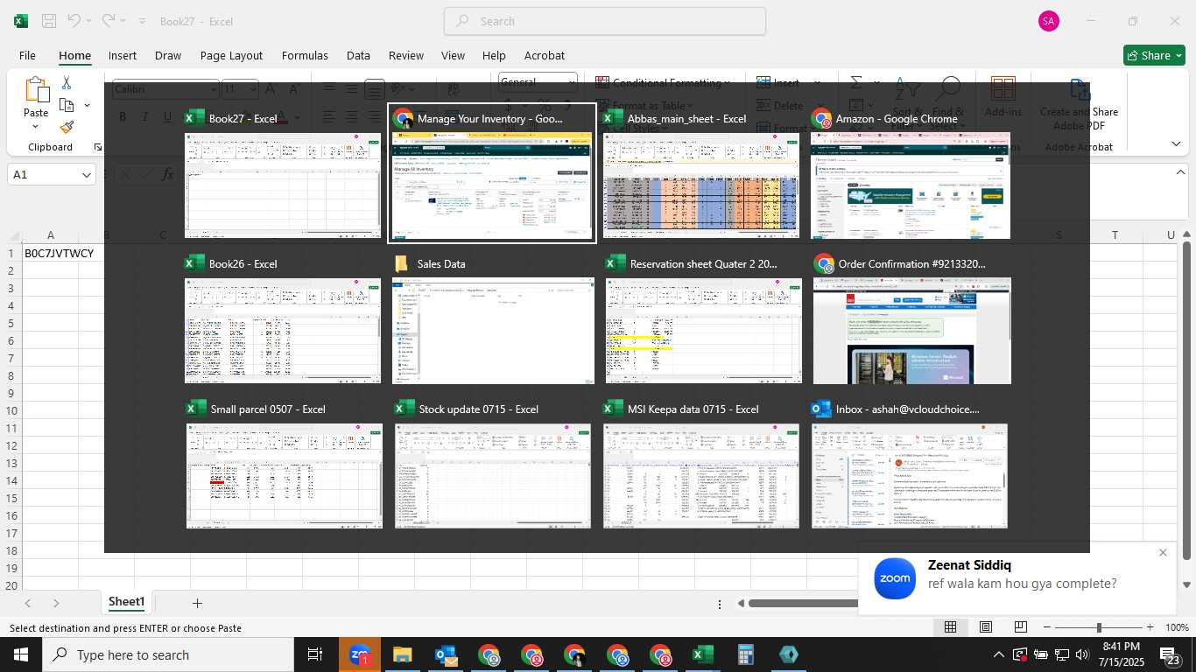Switch to Page Layout view in status bar
Image resolution: width=1196 pixels, height=672 pixels.
(x=985, y=627)
